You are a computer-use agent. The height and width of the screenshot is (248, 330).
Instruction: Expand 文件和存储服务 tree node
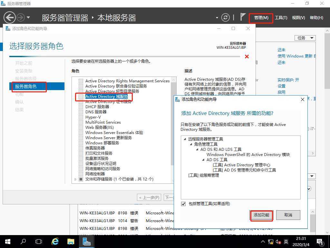click(75, 179)
